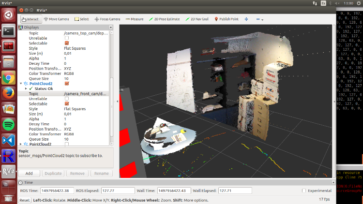This screenshot has width=363, height=204.
Task: Close the Displays panel with its X icon
Action: coord(111,28)
